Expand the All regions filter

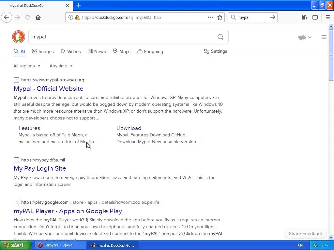(x=27, y=66)
